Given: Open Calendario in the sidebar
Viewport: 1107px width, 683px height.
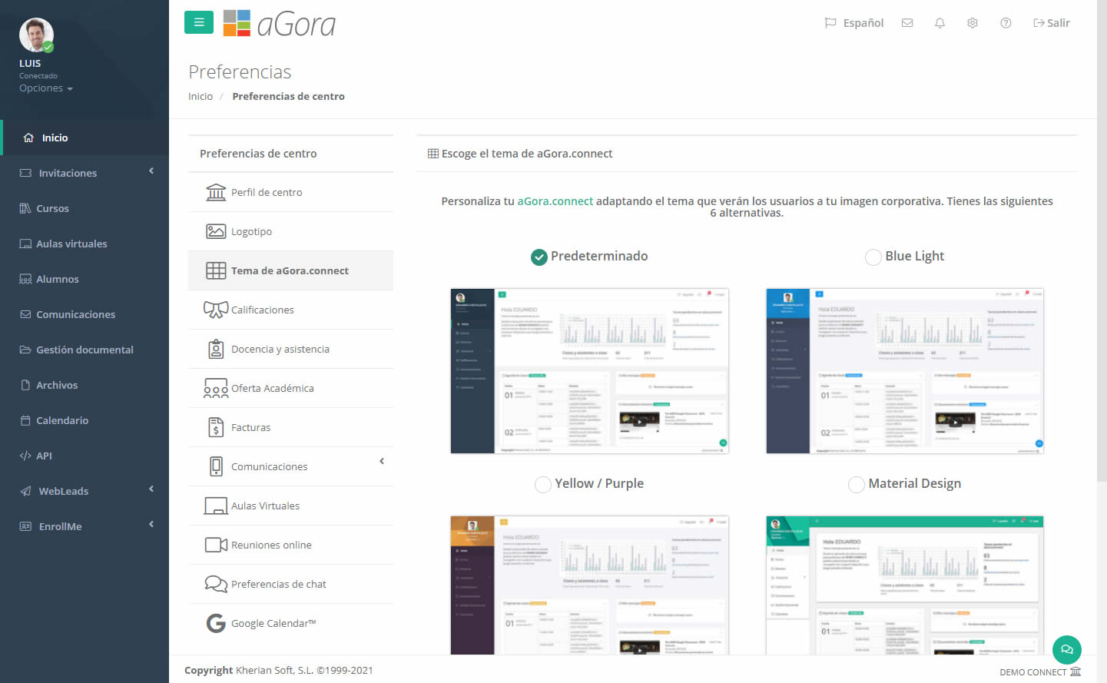Looking at the screenshot, I should pyautogui.click(x=85, y=420).
